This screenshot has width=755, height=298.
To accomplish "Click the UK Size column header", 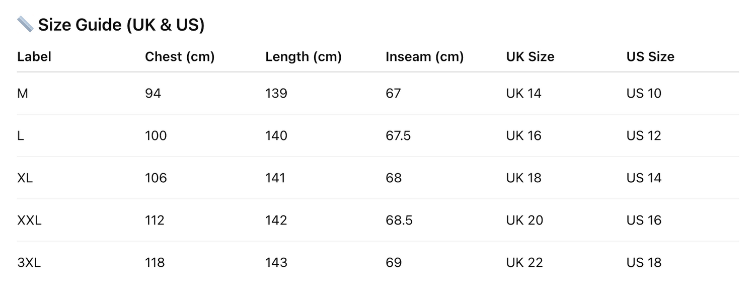I will pyautogui.click(x=530, y=57).
